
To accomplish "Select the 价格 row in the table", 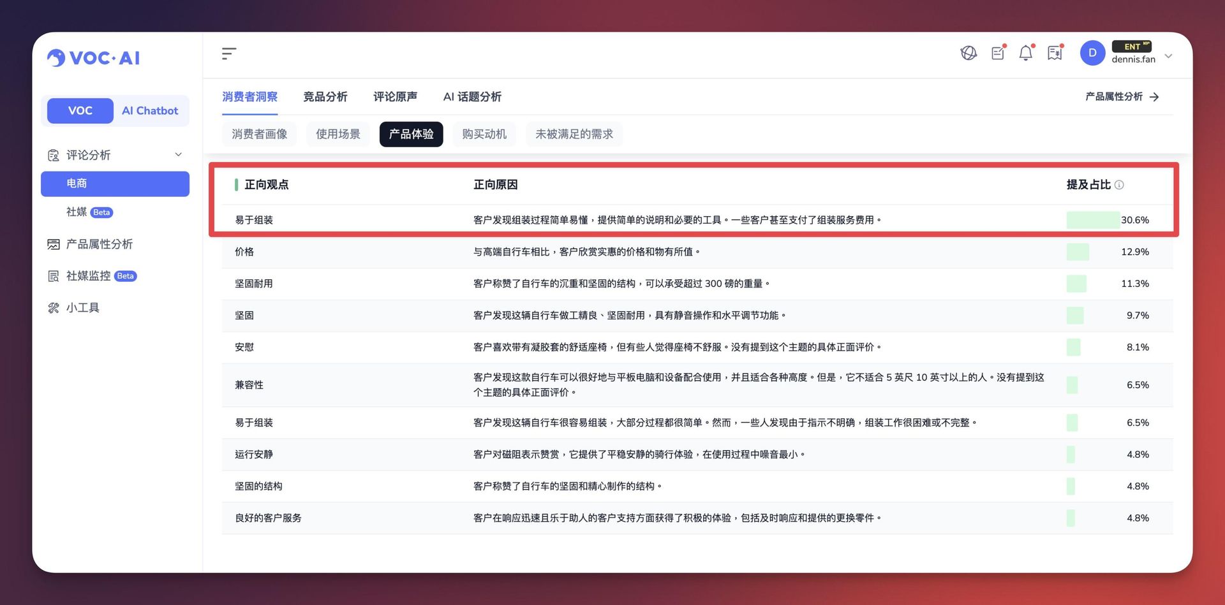I will (244, 252).
